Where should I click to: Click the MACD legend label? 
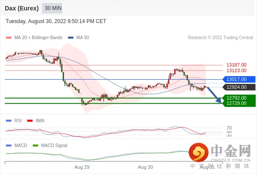[x=21, y=146]
